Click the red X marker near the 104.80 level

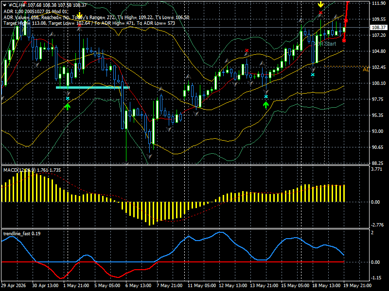click(247, 50)
